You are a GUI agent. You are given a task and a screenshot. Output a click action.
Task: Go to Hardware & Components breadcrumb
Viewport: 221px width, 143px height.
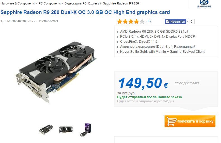click(x=18, y=3)
